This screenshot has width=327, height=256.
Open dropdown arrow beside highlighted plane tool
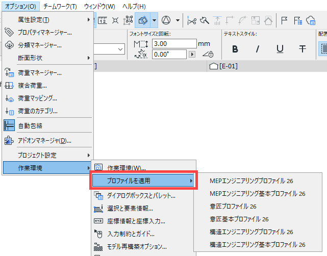(154, 20)
